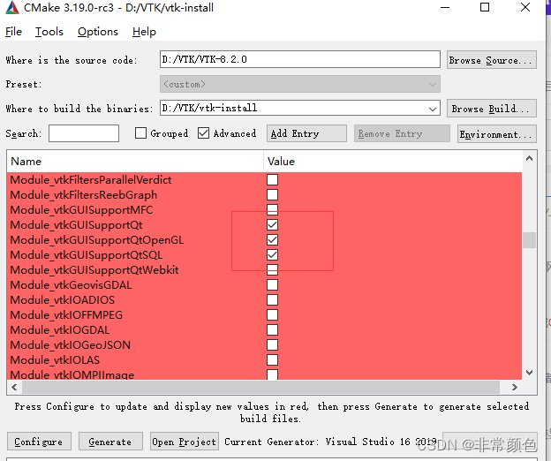
Task: Click the Generate button
Action: click(x=110, y=442)
